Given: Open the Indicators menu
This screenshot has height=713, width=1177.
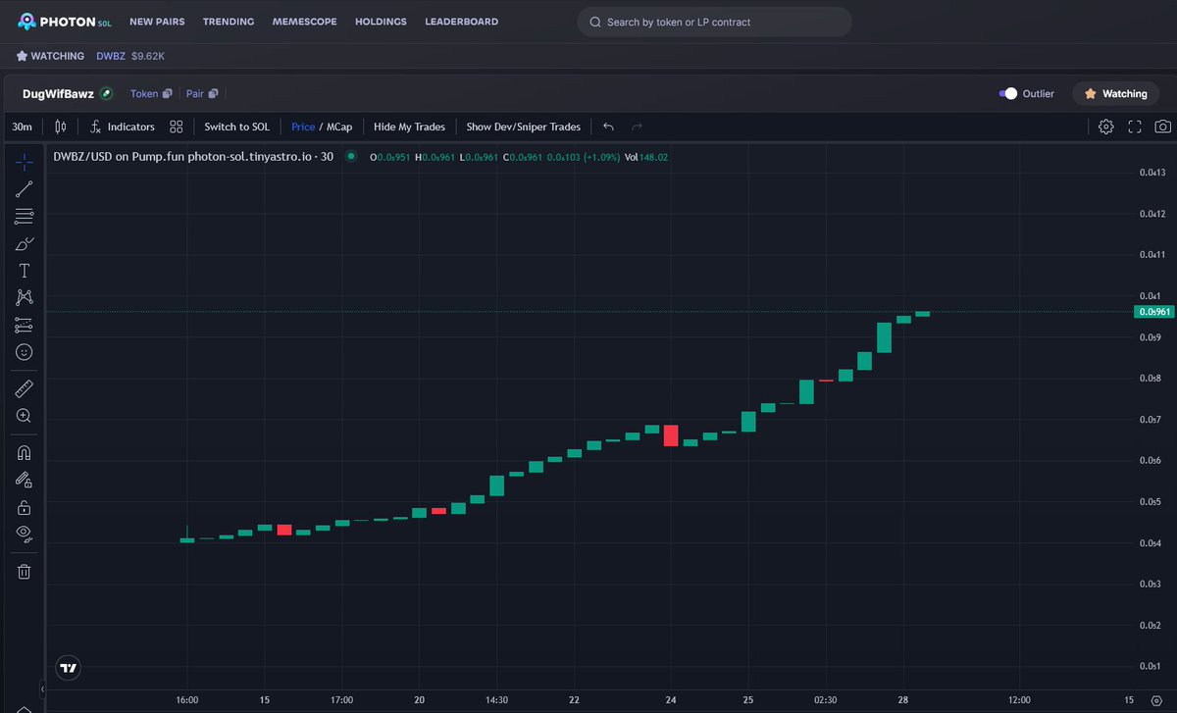Looking at the screenshot, I should (x=123, y=127).
